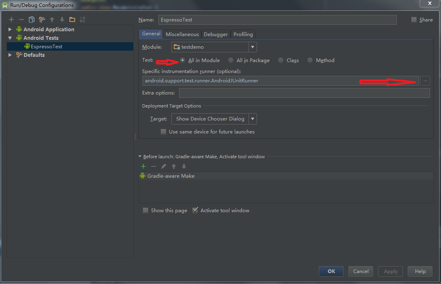Image resolution: width=441 pixels, height=284 pixels.
Task: Click the wrench icon beside Defaults
Action: 19,55
